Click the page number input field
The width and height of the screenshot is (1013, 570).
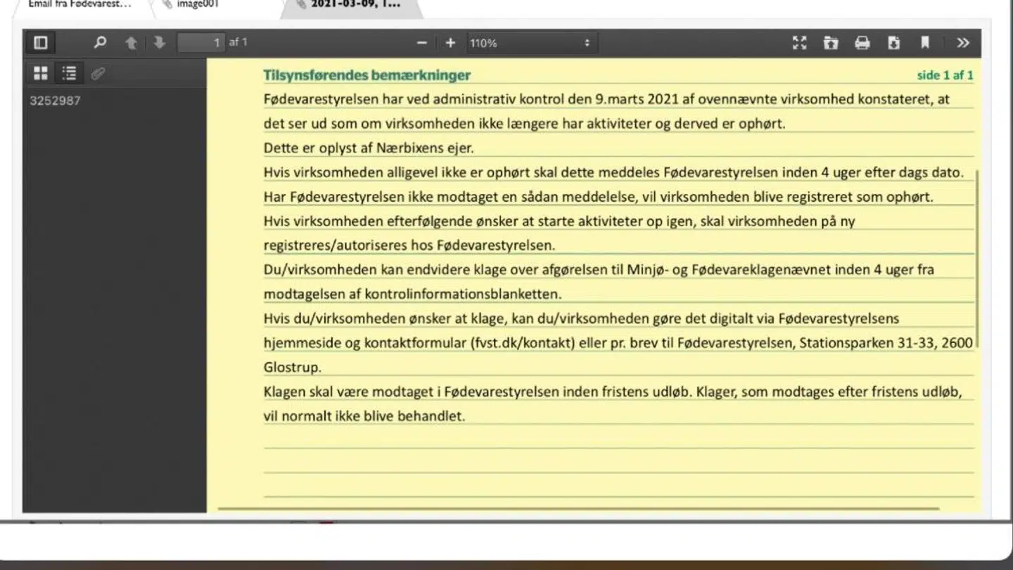(200, 43)
